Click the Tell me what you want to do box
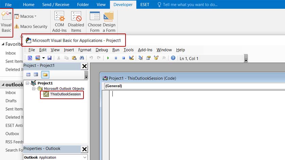285x160 pixels. tap(187, 4)
